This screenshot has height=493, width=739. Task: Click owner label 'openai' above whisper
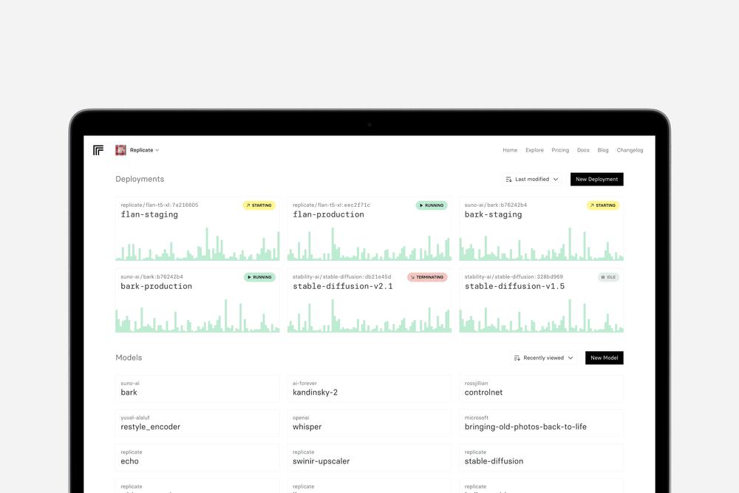(301, 418)
